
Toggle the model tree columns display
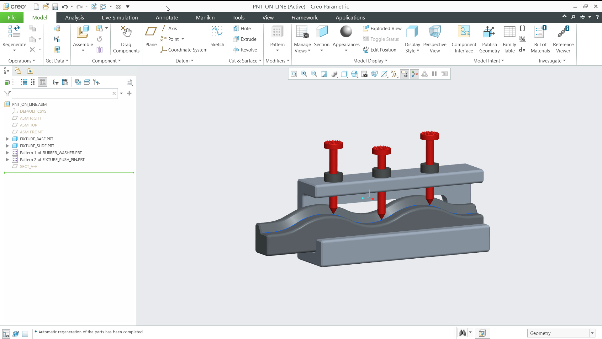43,82
